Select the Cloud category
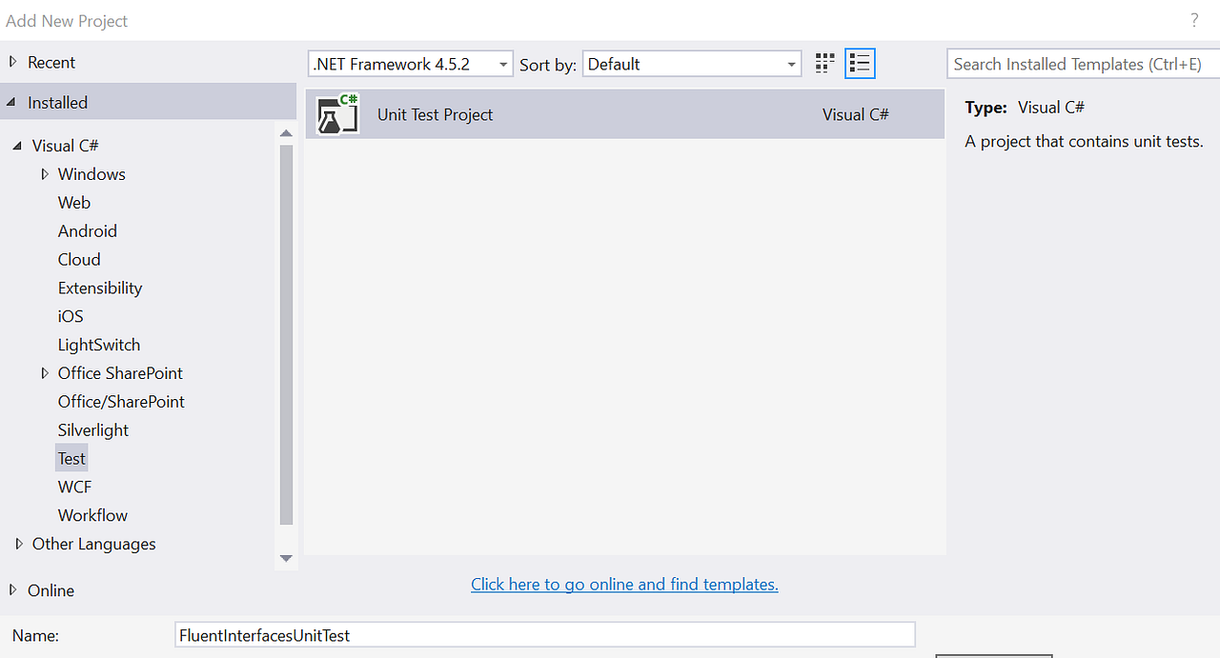The image size is (1220, 658). (79, 259)
